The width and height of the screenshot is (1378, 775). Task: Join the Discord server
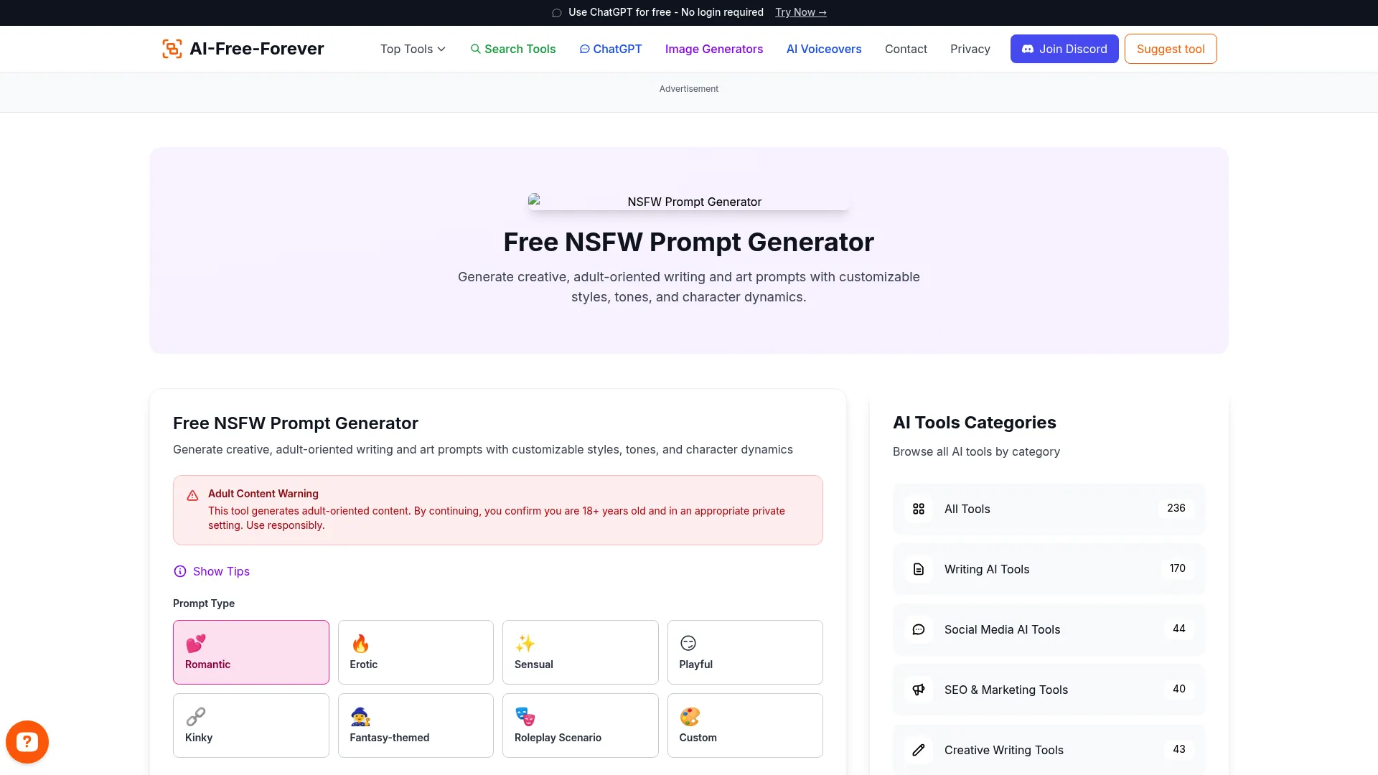click(x=1064, y=49)
